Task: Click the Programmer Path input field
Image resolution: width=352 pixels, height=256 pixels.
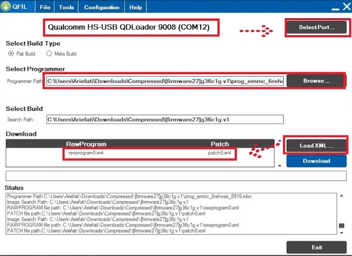Action: pyautogui.click(x=165, y=81)
